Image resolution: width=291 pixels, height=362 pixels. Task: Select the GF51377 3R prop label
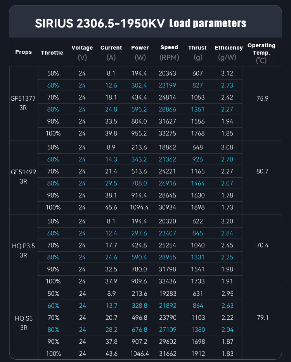[23, 103]
